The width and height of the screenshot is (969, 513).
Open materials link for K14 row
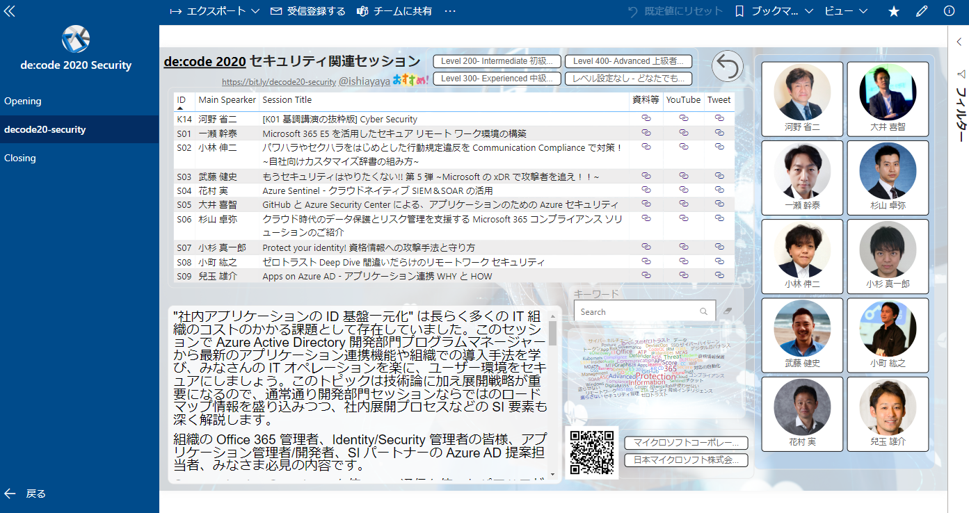(x=646, y=119)
